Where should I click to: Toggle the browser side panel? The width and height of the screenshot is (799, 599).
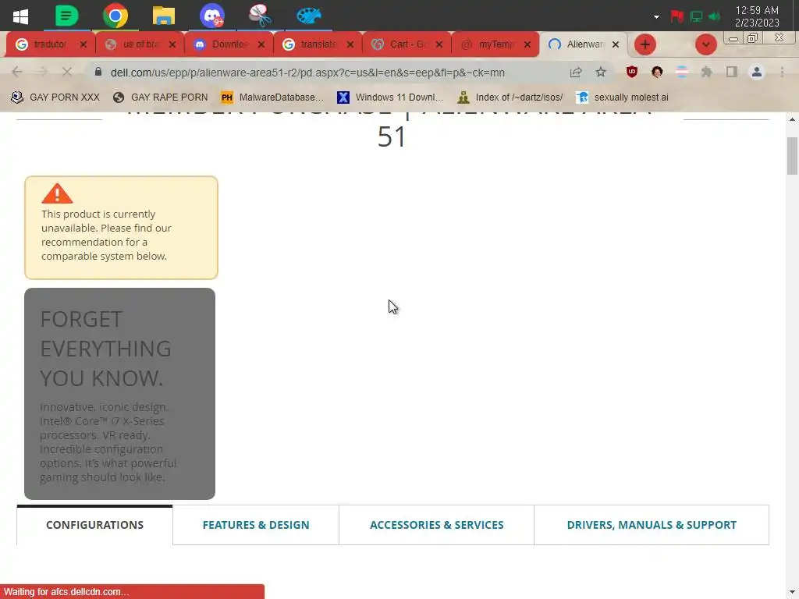[732, 72]
